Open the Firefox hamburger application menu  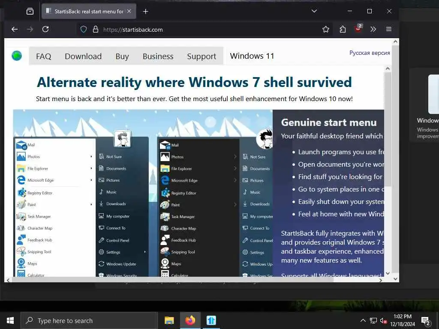point(388,29)
